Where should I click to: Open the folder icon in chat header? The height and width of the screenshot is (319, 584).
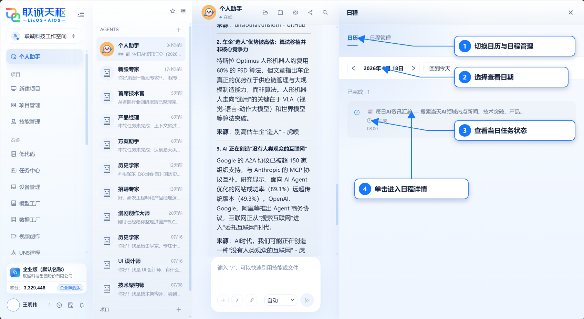(x=265, y=12)
